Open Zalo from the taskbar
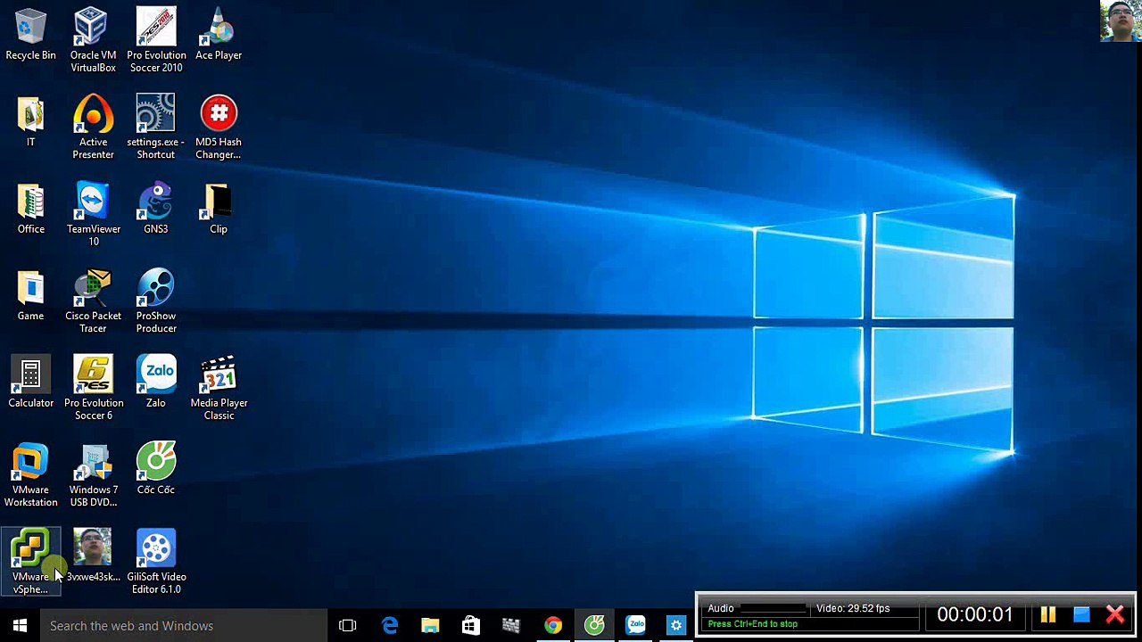Image resolution: width=1142 pixels, height=642 pixels. click(x=635, y=626)
